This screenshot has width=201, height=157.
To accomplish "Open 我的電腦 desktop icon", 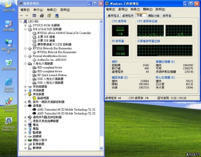I will pos(9,26).
